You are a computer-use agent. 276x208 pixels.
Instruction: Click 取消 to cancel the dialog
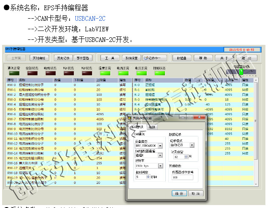(196, 194)
